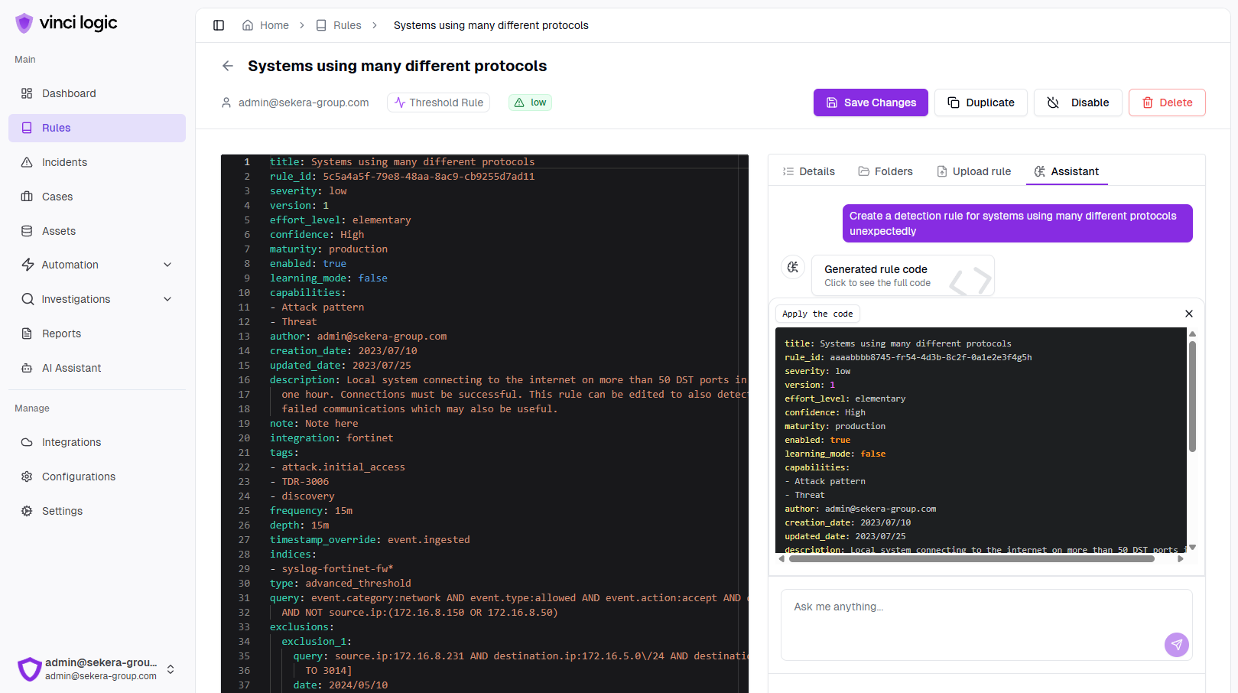Open the AI Assistant section
Viewport: 1238px width, 693px height.
[70, 368]
